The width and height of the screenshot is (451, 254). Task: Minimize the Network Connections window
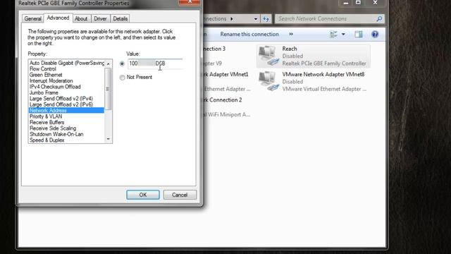tap(346, 3)
